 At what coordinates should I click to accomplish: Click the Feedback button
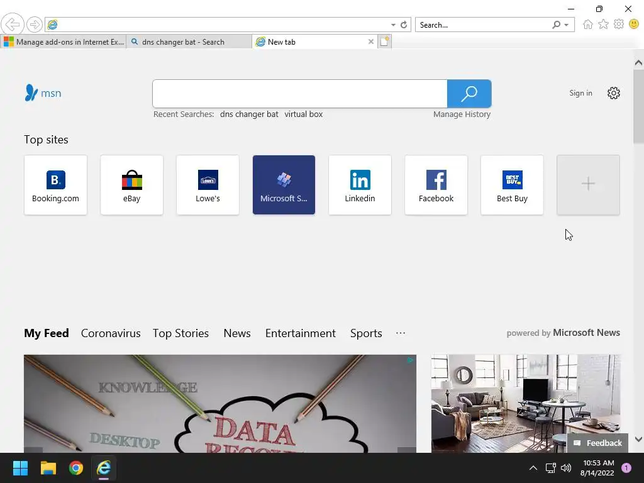pyautogui.click(x=597, y=443)
